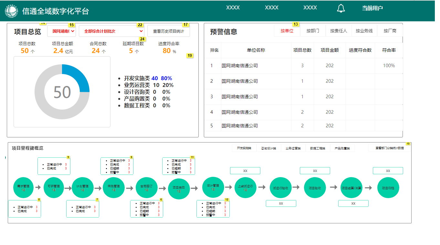
Task: Click the 项目里程碑概览 heading
Action: pyautogui.click(x=27, y=148)
